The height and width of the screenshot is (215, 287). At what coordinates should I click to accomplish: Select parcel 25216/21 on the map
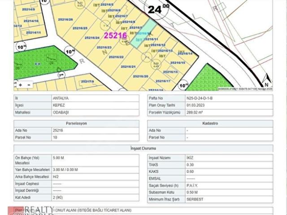[x=128, y=67]
